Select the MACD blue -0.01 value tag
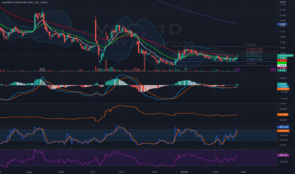The image size is (295, 174). [x=283, y=86]
